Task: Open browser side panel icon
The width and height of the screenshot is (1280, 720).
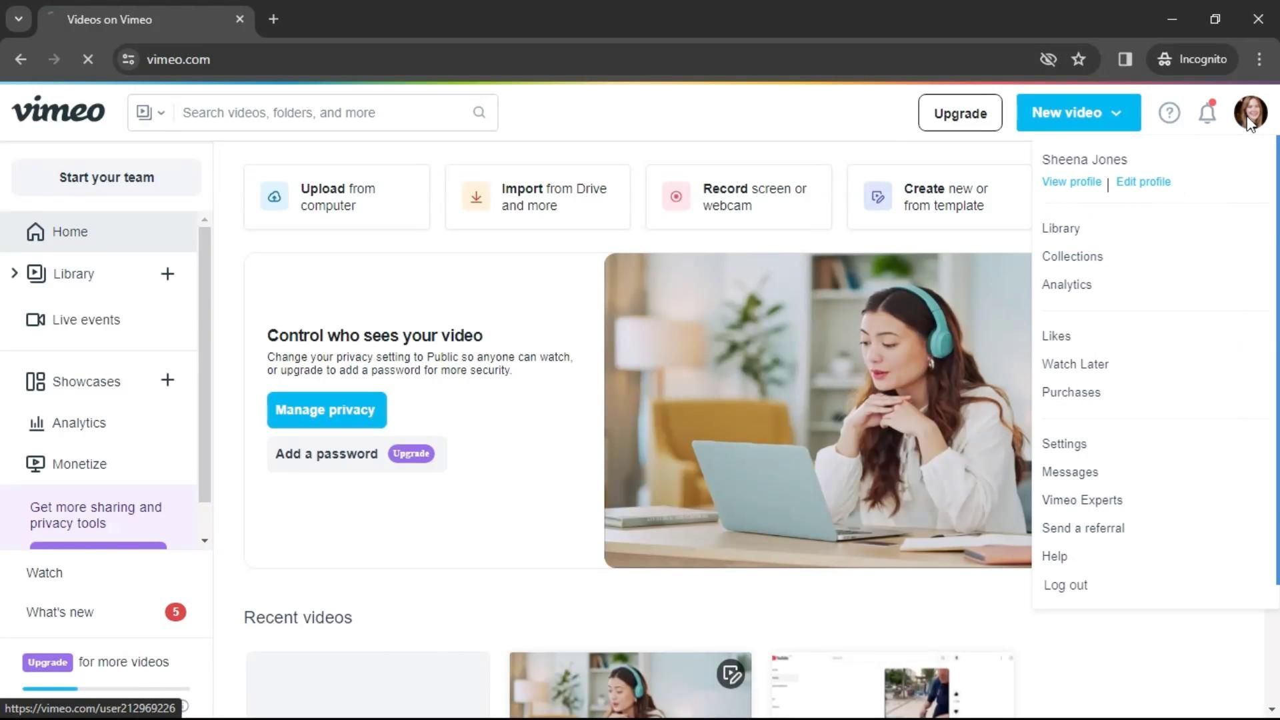Action: click(1125, 59)
